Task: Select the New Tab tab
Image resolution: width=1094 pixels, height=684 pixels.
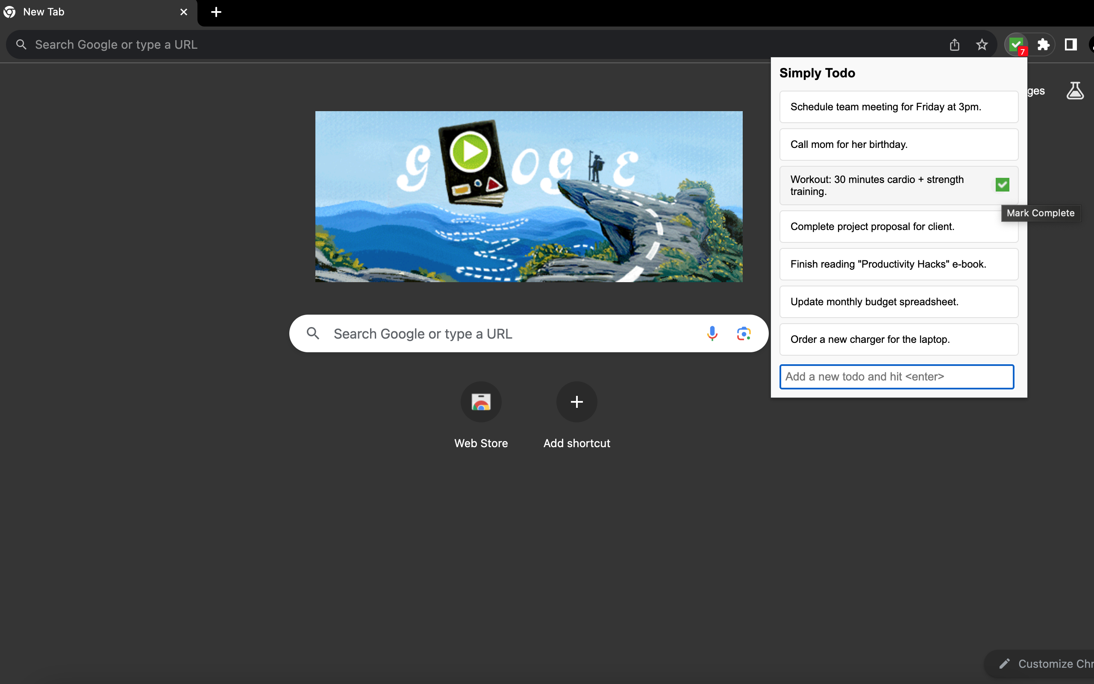Action: tap(99, 12)
